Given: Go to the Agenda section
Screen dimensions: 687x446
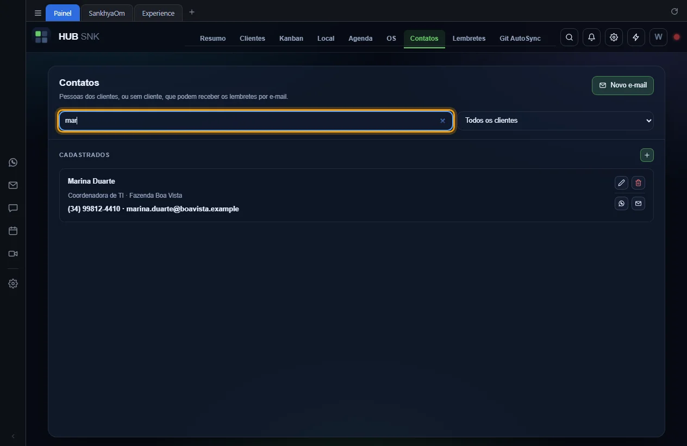Looking at the screenshot, I should pos(360,39).
